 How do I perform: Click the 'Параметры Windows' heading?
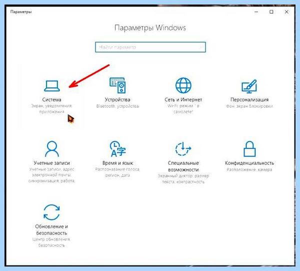coord(150,28)
